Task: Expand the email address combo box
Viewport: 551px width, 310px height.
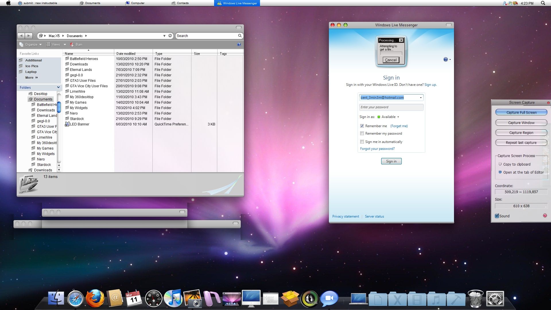Action: point(421,97)
